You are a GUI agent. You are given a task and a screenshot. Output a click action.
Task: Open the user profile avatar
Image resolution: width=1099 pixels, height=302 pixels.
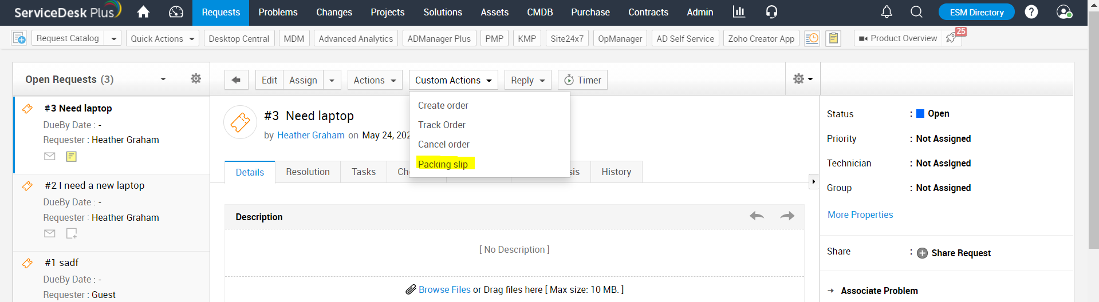tap(1064, 12)
